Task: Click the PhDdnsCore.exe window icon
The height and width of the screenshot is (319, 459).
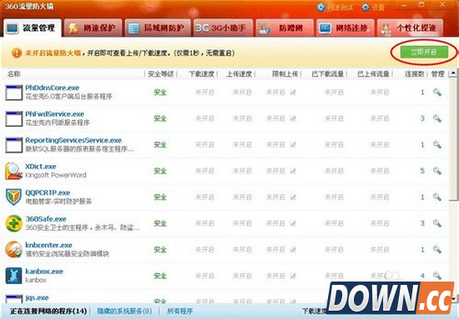Action: [x=13, y=92]
